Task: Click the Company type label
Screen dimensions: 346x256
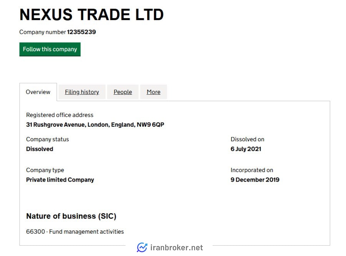Action: pyautogui.click(x=45, y=170)
